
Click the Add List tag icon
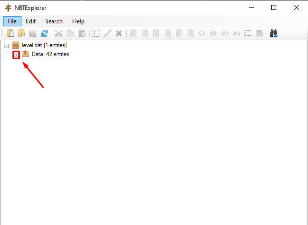tap(248, 33)
